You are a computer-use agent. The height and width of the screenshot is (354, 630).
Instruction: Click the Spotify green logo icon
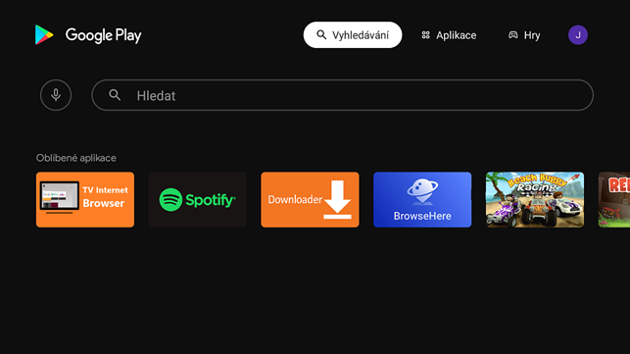pos(170,200)
